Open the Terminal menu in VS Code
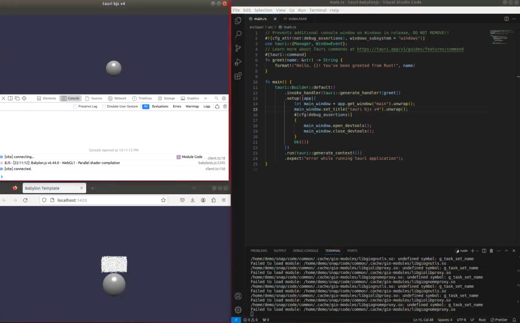This screenshot has height=323, width=520. point(318,10)
